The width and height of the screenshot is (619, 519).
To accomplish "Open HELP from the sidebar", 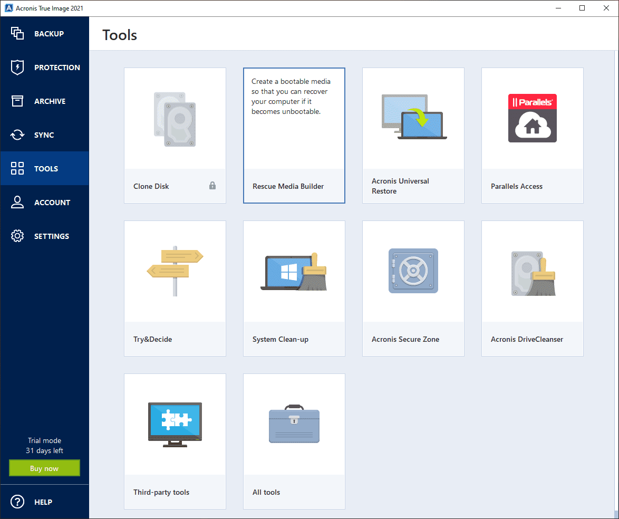I will 43,503.
